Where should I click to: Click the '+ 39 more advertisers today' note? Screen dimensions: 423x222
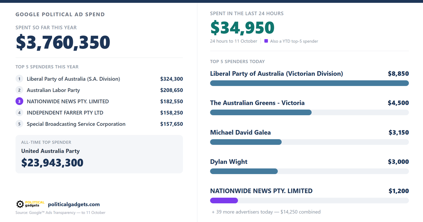click(x=266, y=212)
